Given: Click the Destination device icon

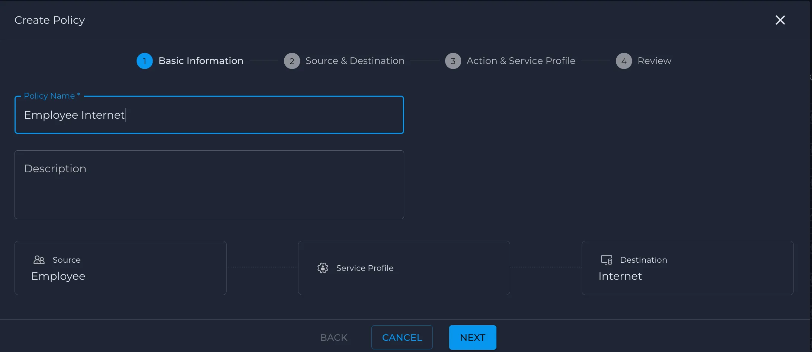Looking at the screenshot, I should point(607,260).
